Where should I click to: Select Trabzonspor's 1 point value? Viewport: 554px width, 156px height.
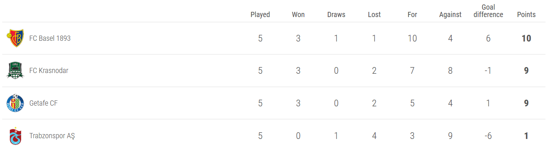coord(526,136)
